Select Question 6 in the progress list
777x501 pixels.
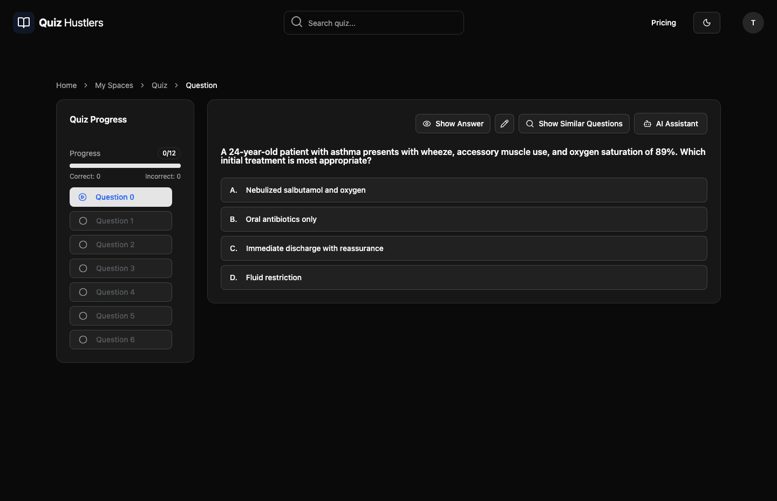[121, 340]
